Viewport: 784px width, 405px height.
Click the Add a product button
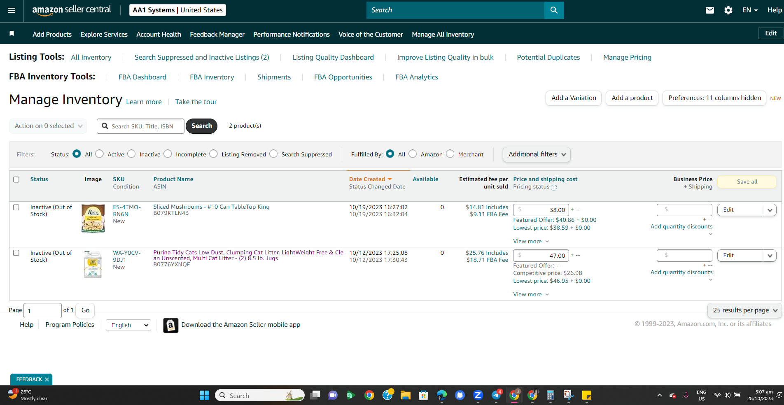pyautogui.click(x=632, y=98)
